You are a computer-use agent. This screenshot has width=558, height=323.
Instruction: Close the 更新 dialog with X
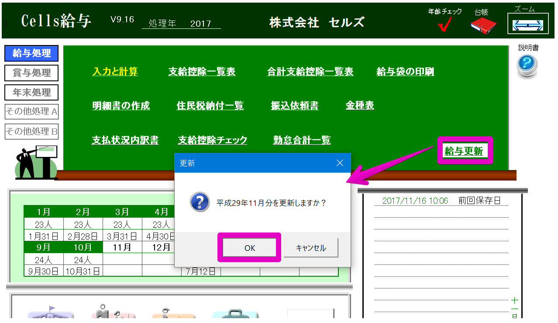tap(340, 163)
